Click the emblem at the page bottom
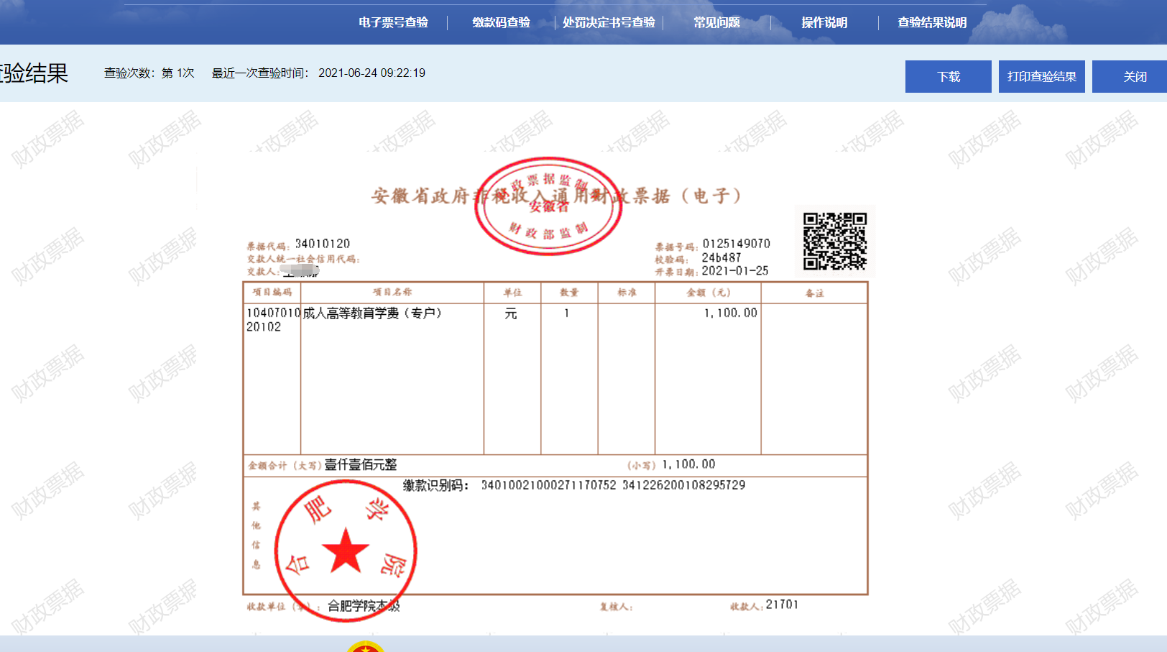 [x=366, y=647]
